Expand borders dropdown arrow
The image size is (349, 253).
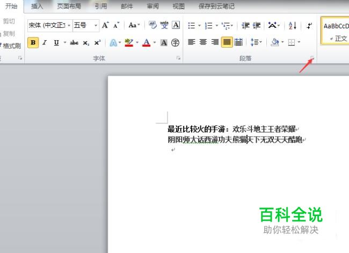tap(299, 42)
